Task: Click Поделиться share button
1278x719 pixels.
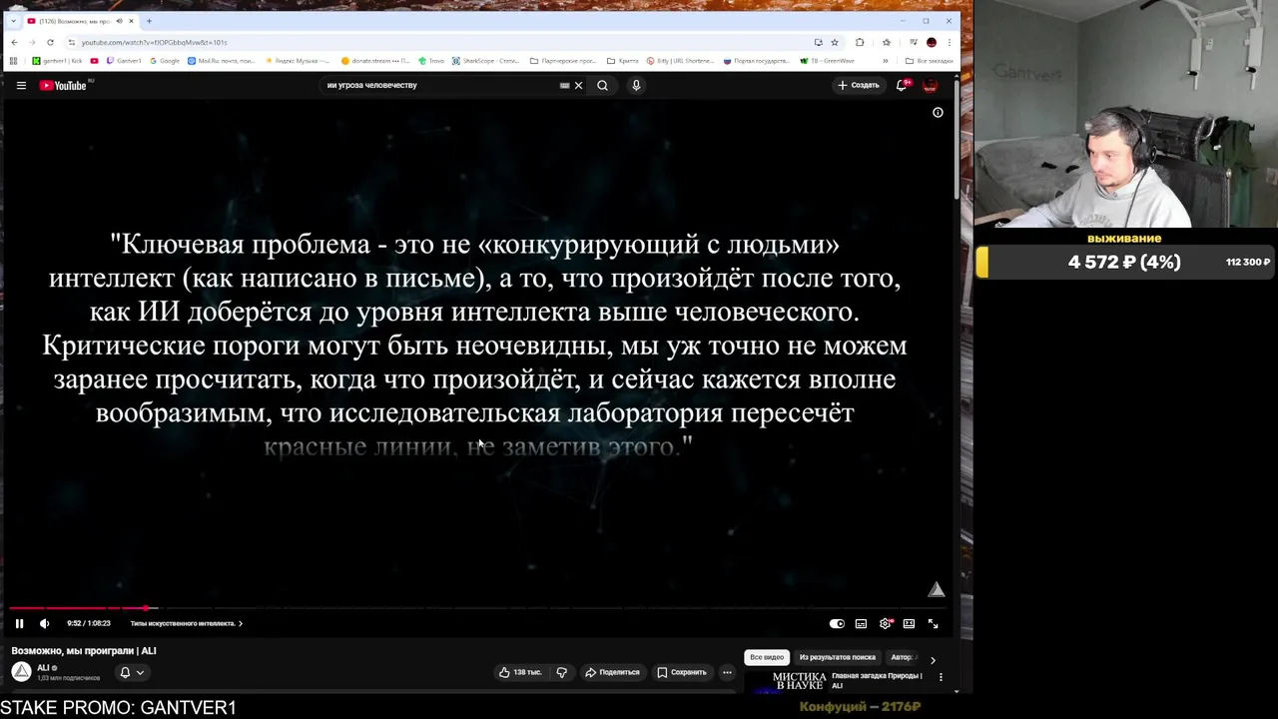Action: (x=612, y=672)
